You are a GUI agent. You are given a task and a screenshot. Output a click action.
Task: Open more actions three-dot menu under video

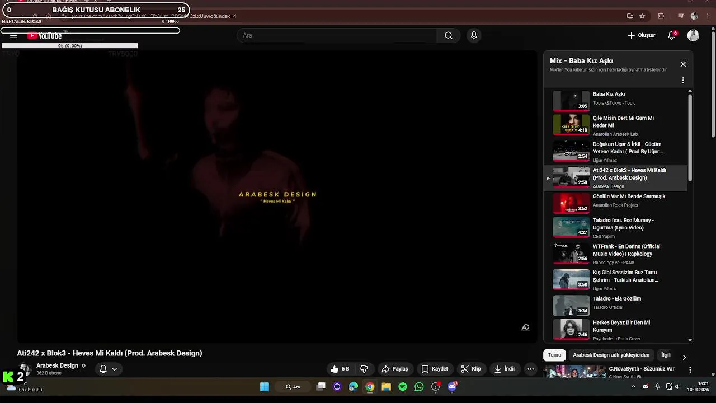530,369
